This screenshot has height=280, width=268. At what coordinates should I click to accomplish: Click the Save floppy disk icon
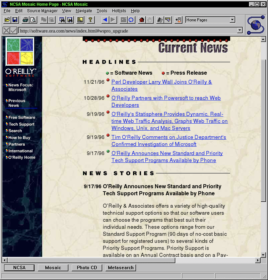click(x=15, y=20)
